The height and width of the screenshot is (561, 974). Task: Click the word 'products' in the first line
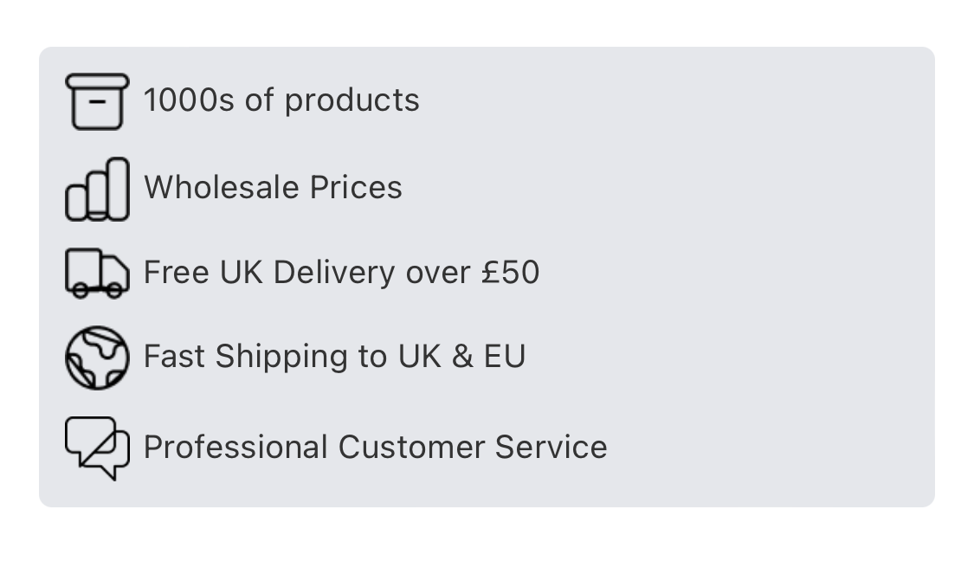352,100
